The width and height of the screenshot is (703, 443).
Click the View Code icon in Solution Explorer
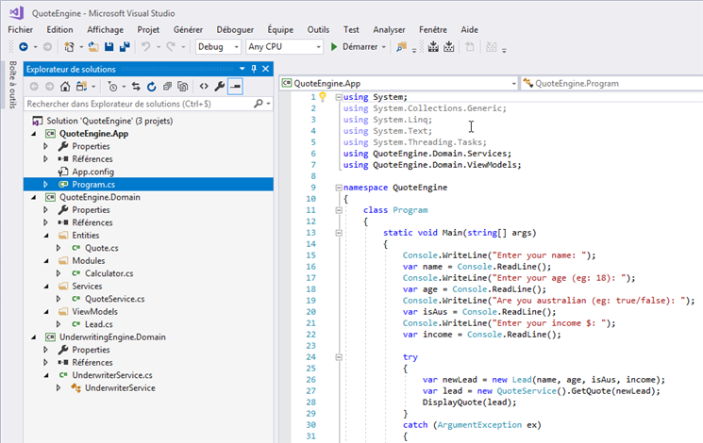[204, 86]
